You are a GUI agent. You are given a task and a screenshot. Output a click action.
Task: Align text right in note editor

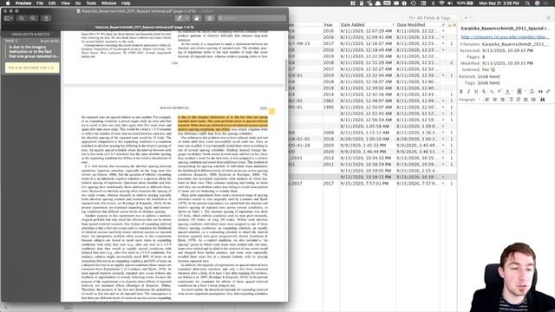502,100
